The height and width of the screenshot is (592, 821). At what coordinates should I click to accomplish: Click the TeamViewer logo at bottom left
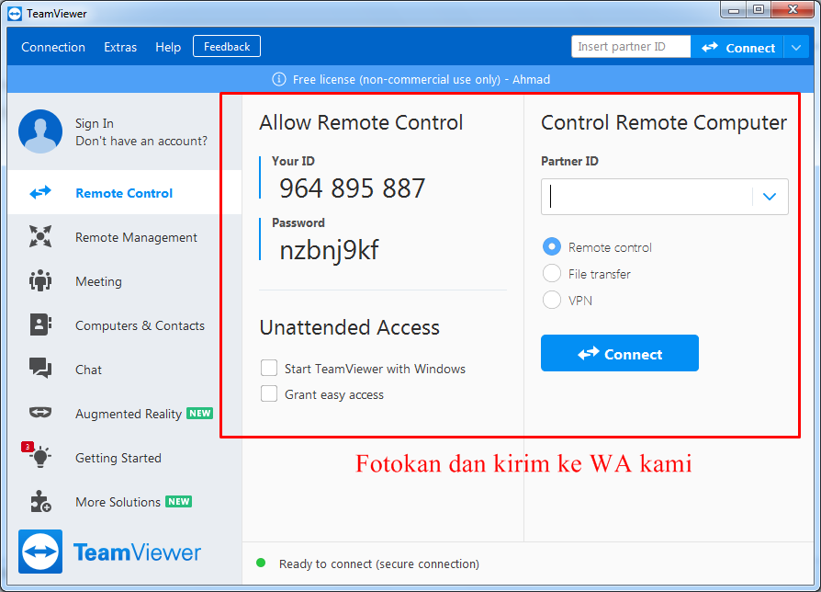point(110,552)
